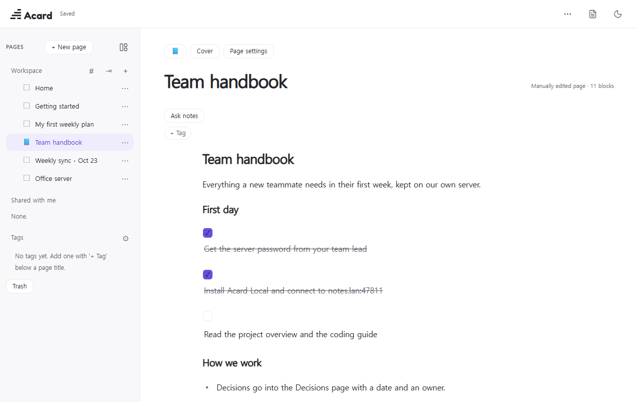This screenshot has width=643, height=402.
Task: Open options menu for Team handbook
Action: [x=125, y=143]
